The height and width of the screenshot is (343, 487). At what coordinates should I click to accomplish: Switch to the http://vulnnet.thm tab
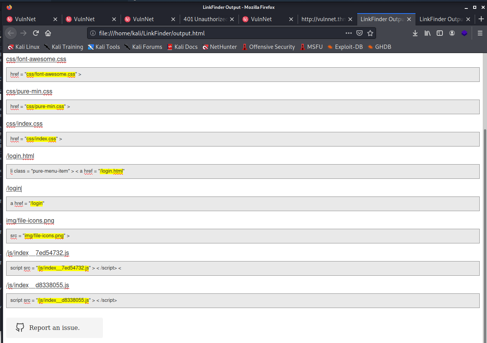[x=323, y=19]
